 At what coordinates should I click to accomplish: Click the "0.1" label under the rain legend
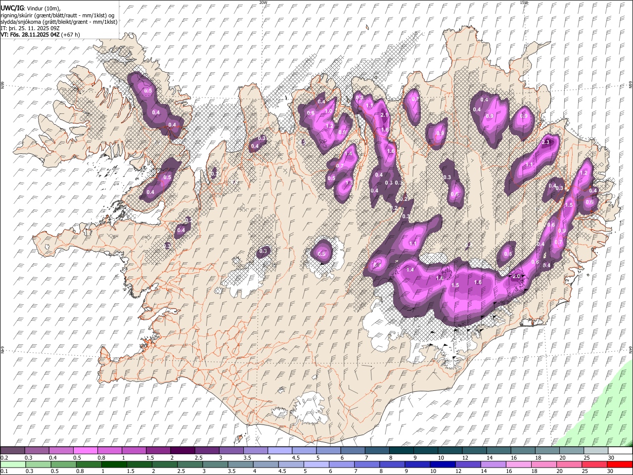tap(4, 472)
